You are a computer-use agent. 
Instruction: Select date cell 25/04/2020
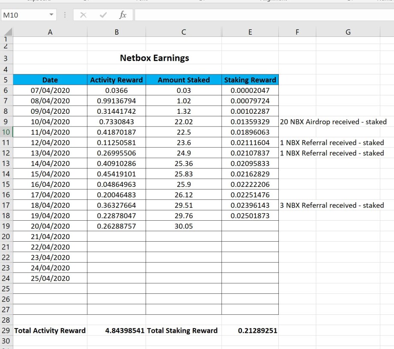pos(50,278)
